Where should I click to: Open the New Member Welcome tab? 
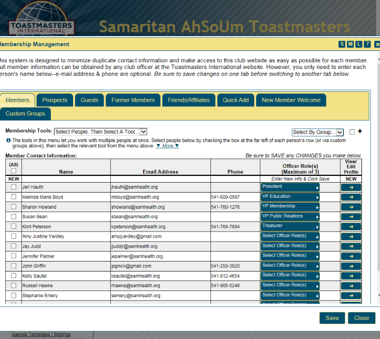point(291,100)
